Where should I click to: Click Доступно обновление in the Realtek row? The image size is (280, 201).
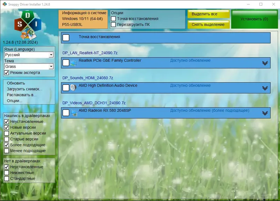(190, 60)
